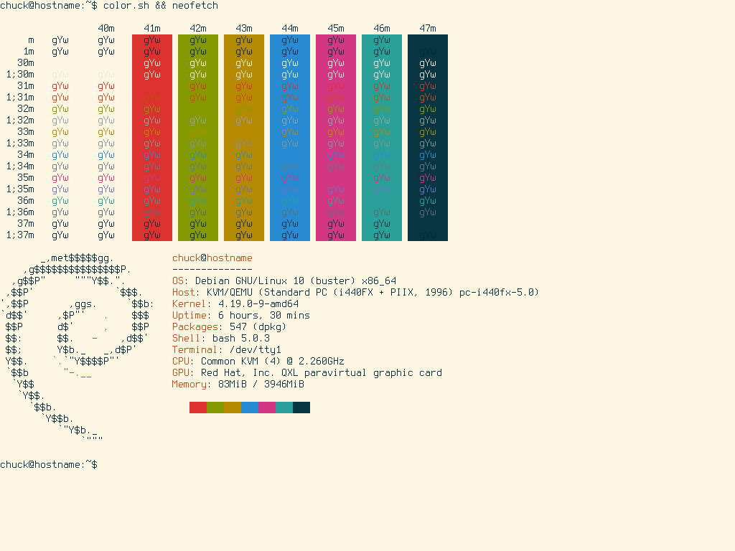Screen dimensions: 735x551
Task: Click the "33m" row label
Action: [26, 132]
